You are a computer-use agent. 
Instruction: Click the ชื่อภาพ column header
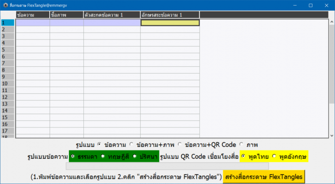point(67,15)
